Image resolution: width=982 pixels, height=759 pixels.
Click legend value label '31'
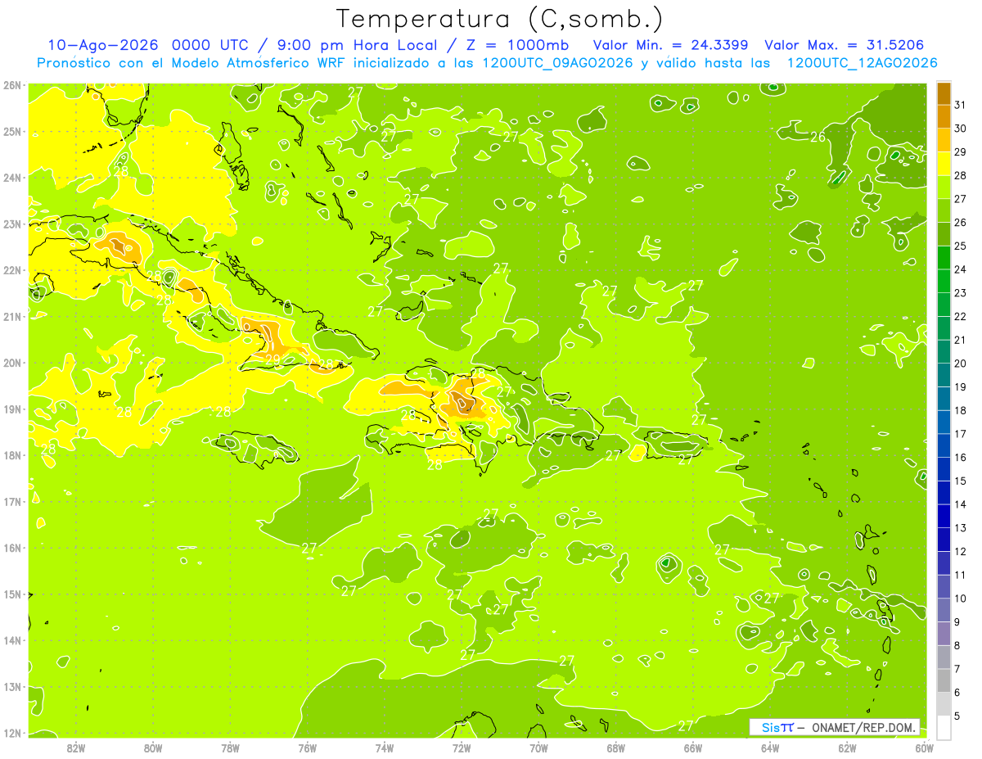click(x=961, y=106)
